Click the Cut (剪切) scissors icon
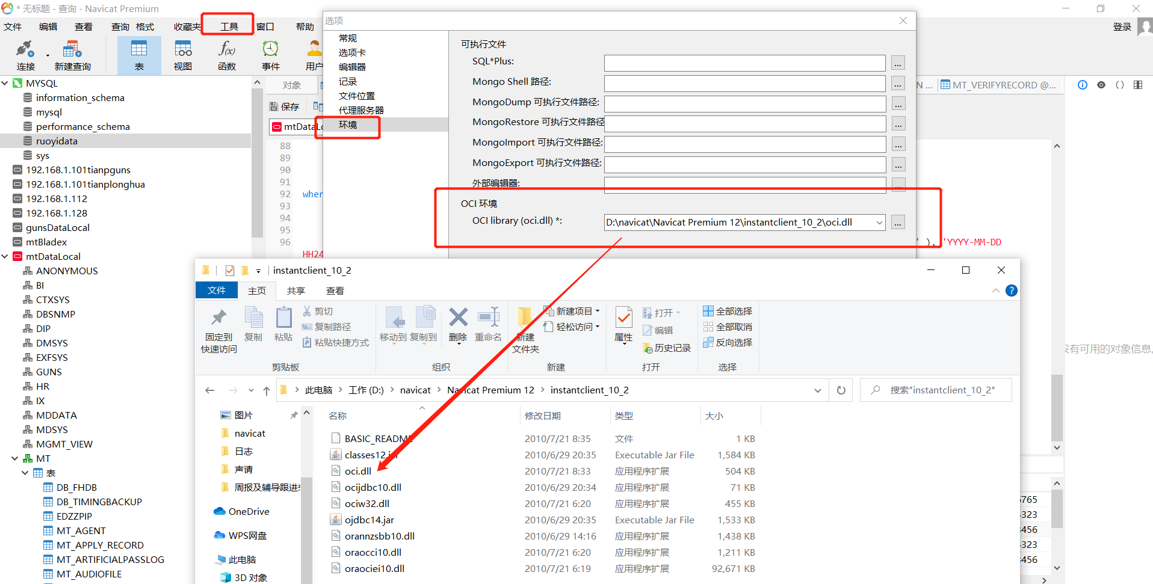This screenshot has height=584, width=1153. 307,311
